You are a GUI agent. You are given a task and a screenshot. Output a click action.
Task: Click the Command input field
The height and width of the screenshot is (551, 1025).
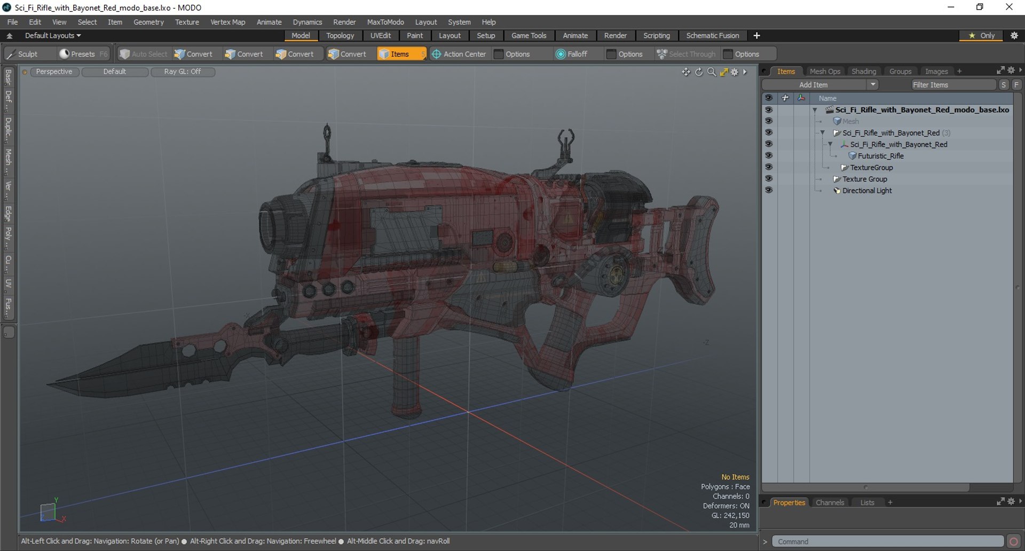pyautogui.click(x=888, y=541)
